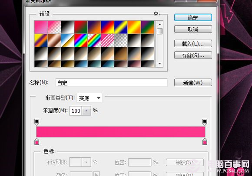Viewport: 252px width, 176px height.
Task: Open the presets gear menu
Action: (x=157, y=14)
